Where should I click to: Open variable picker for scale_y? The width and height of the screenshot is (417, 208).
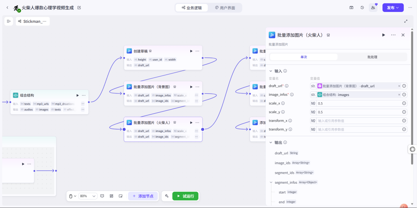pos(404,112)
